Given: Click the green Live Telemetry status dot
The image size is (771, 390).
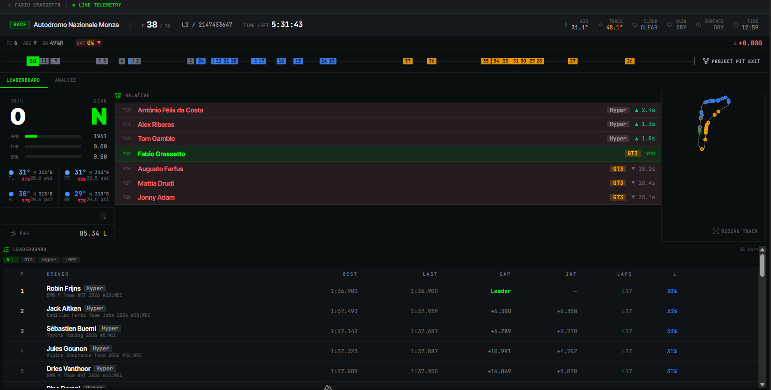Looking at the screenshot, I should (x=74, y=5).
